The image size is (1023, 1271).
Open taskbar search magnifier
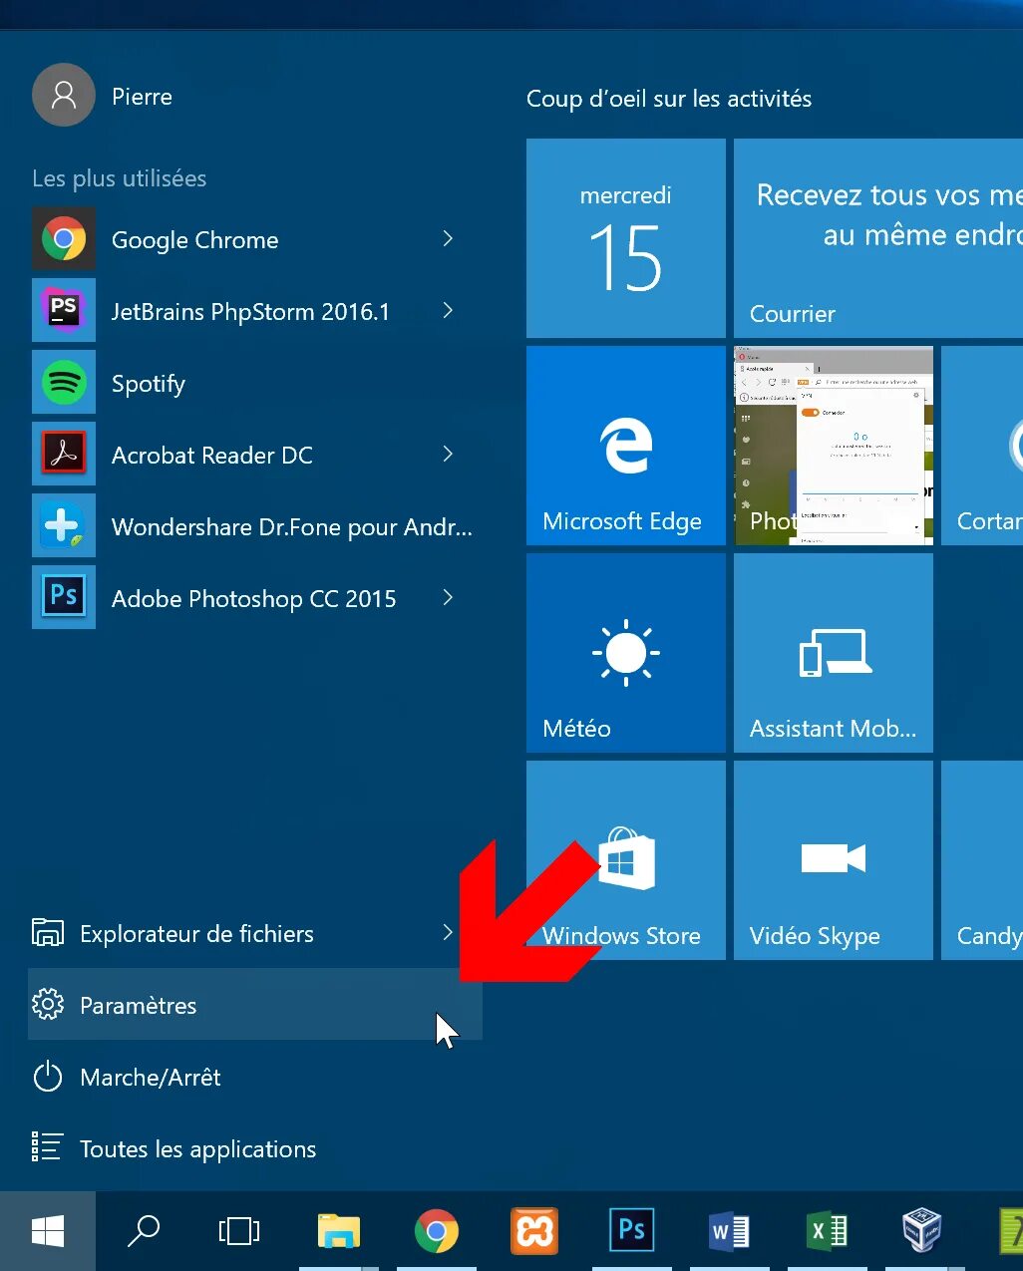(x=144, y=1231)
